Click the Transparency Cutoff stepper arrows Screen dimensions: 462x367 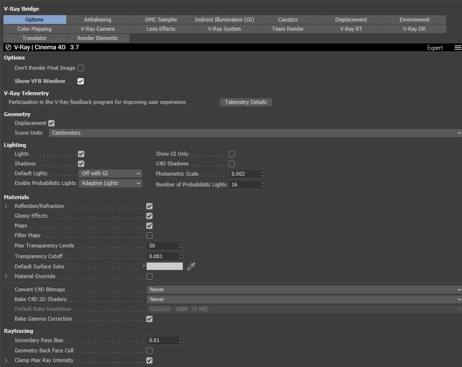click(x=181, y=256)
